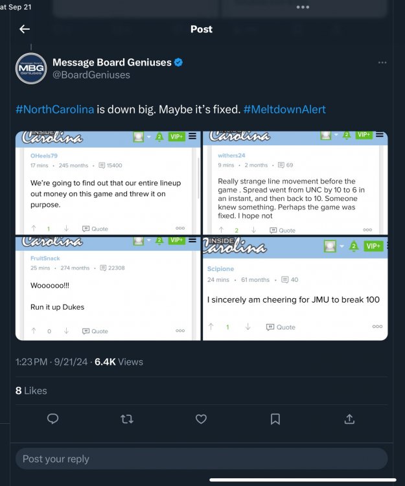Open the #MeltdownAlert hashtag
This screenshot has width=405, height=486.
click(284, 110)
